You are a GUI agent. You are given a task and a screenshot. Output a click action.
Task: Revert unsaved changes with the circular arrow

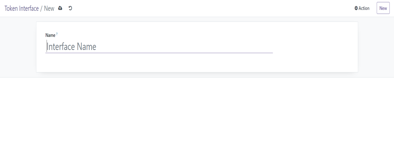click(70, 8)
